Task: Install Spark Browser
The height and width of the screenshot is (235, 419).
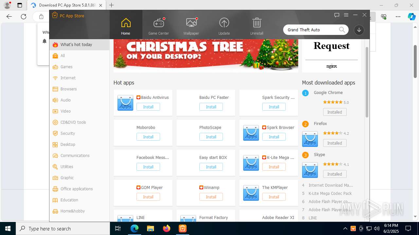Action: (x=274, y=137)
